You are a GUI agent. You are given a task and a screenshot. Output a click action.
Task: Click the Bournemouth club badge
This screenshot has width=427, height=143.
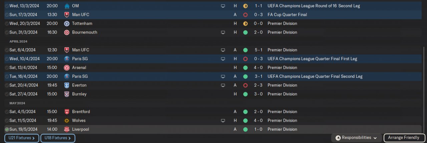(67, 32)
